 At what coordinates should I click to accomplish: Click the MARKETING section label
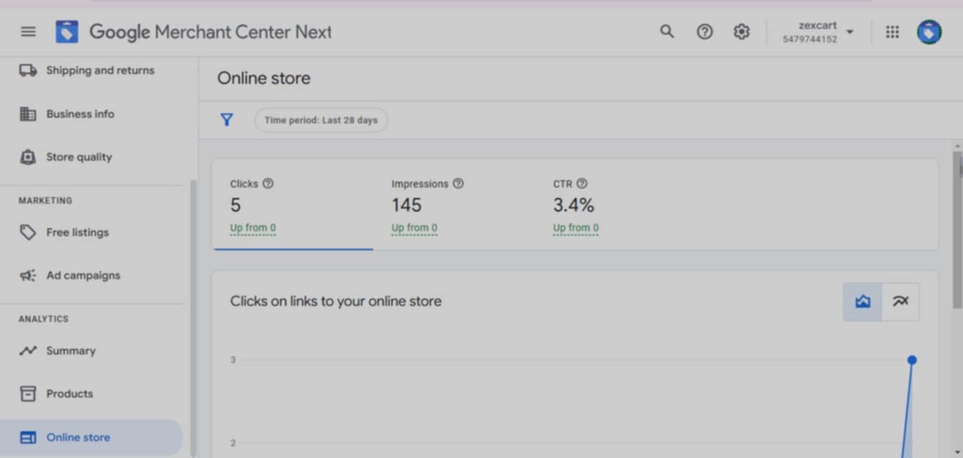tap(45, 201)
